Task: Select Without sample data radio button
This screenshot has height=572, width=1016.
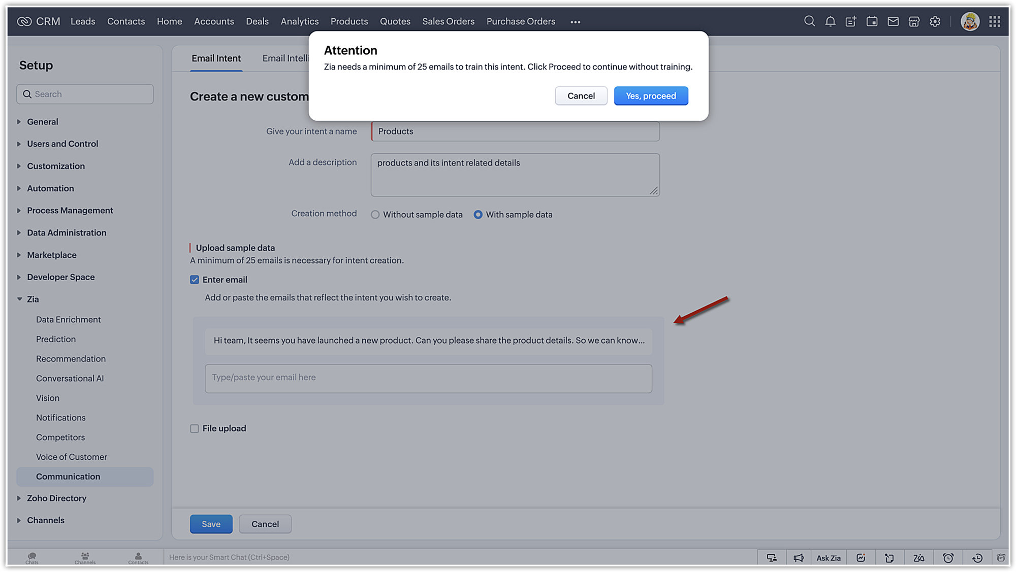Action: pos(375,215)
